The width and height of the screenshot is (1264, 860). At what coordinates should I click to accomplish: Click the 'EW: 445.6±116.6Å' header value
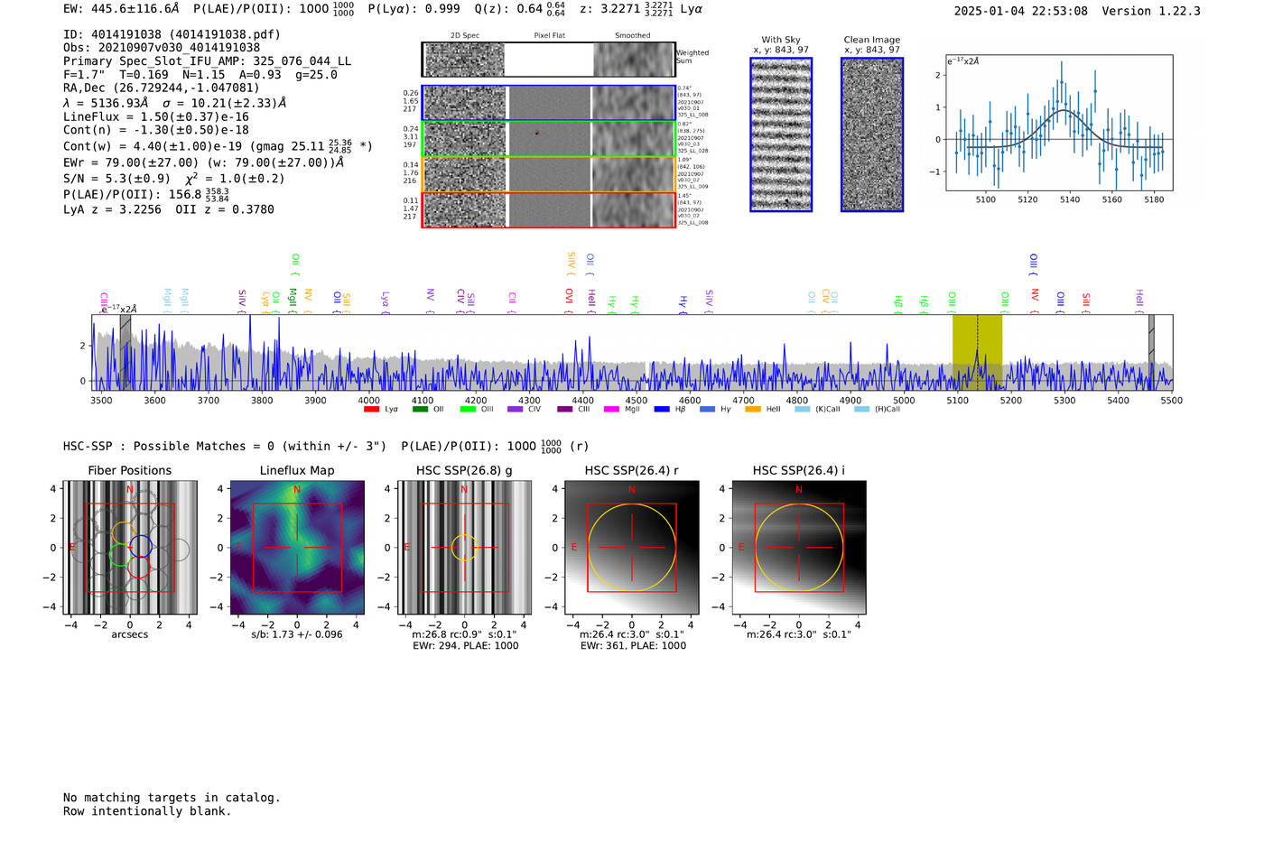[x=121, y=9]
